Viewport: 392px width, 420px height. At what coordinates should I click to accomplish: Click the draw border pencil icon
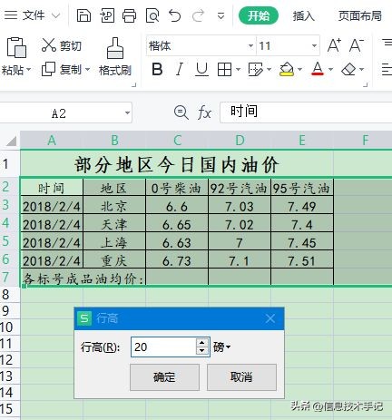click(x=256, y=70)
